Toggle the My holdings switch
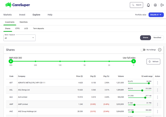This screenshot has height=117, width=166. 143,50
